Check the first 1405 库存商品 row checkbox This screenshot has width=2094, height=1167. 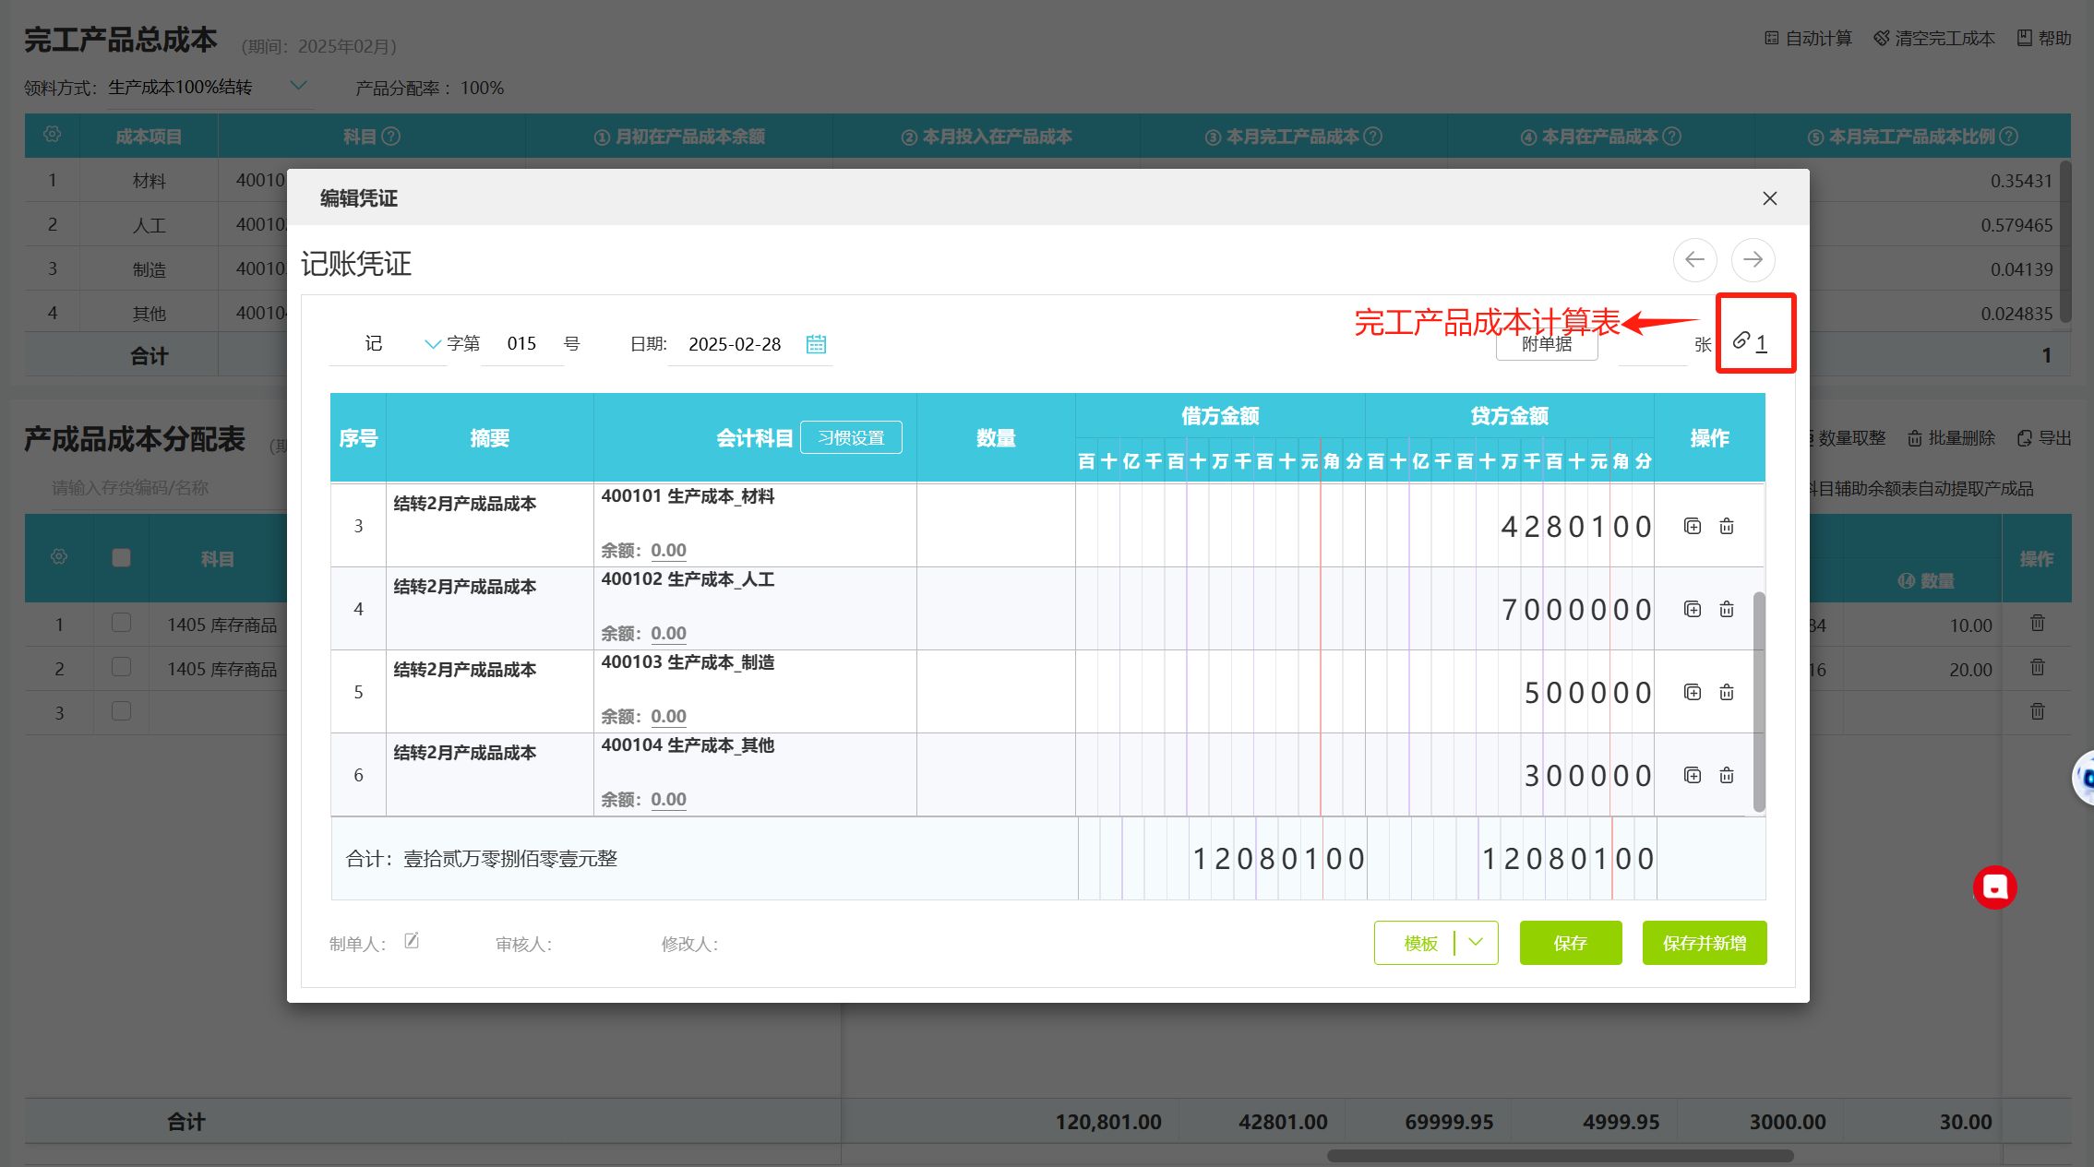point(121,623)
